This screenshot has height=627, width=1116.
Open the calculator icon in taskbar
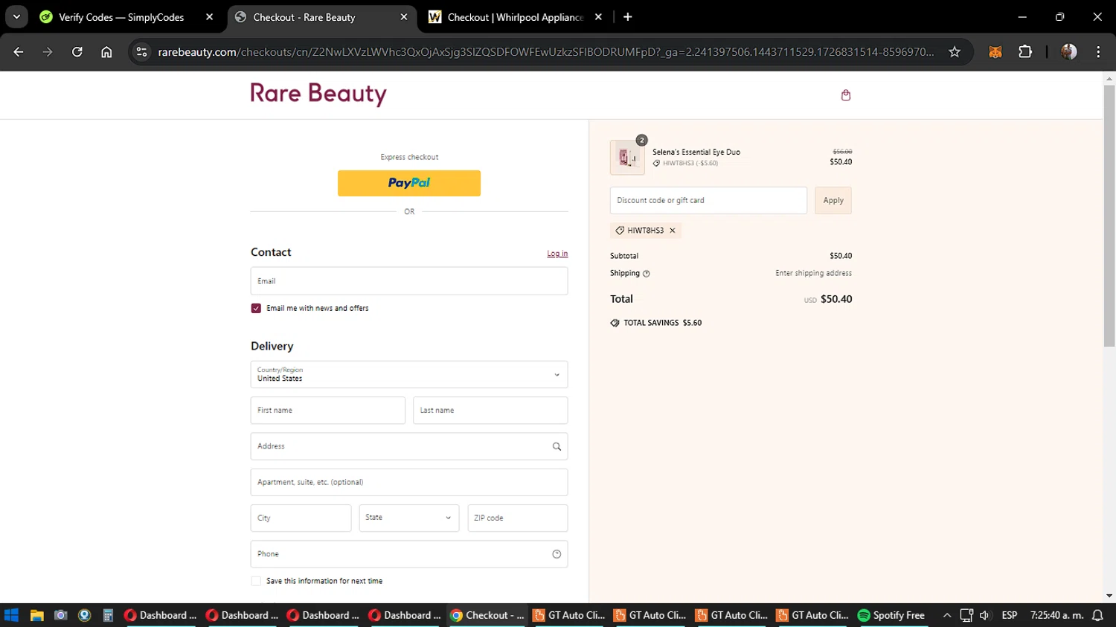coord(108,615)
